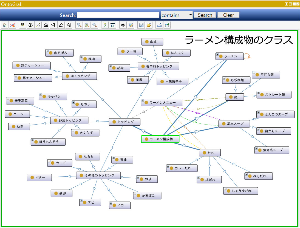The width and height of the screenshot is (300, 228).
Task: Click the pencil edit icon in toolbar
Action: click(x=131, y=25)
